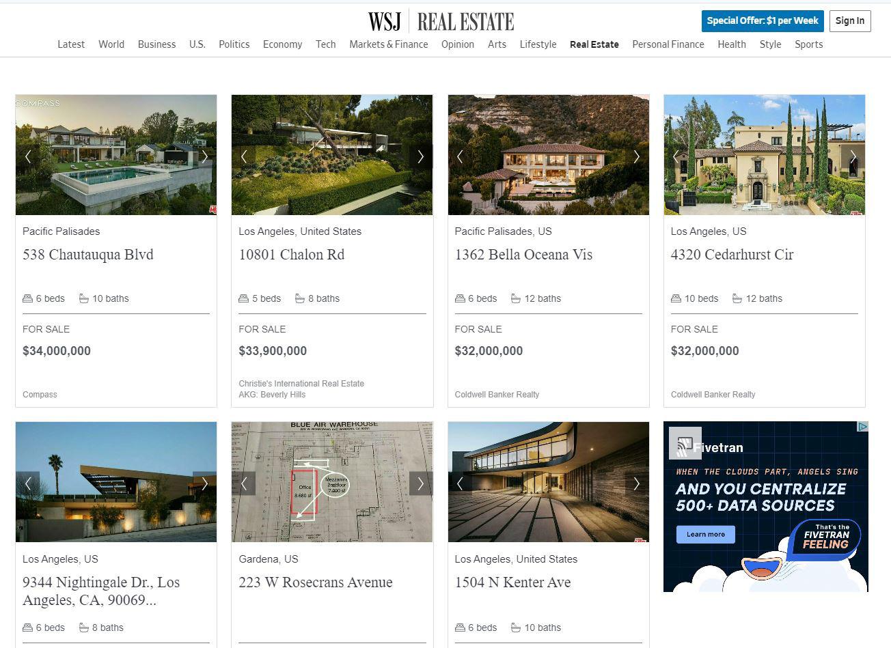Open the Lifestyle section in the navigation
Screen dimensions: 891x648
click(x=538, y=44)
